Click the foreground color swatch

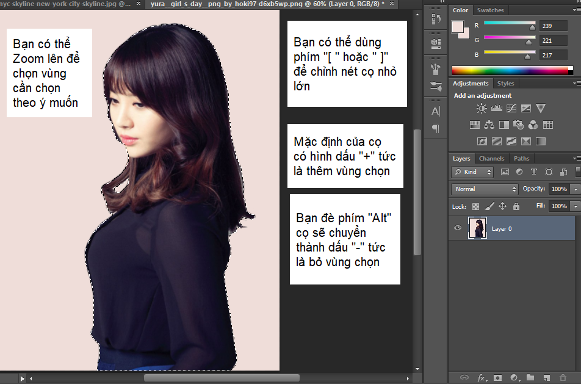tap(457, 26)
